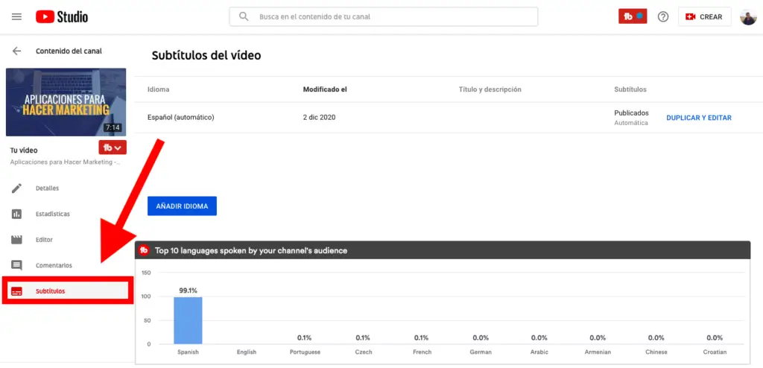Click the 2 dic 2020 date cell
763x368 pixels.
[319, 117]
